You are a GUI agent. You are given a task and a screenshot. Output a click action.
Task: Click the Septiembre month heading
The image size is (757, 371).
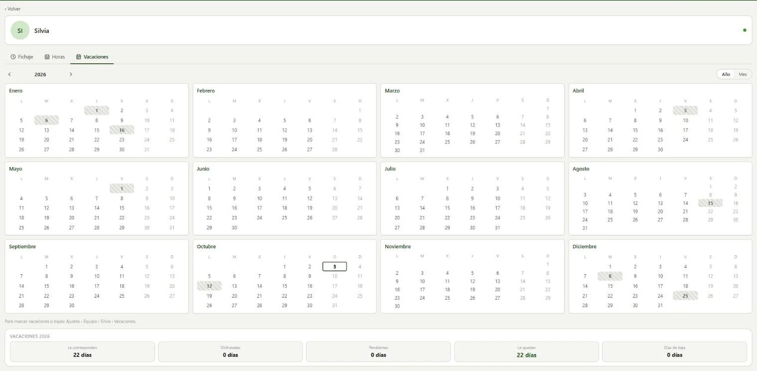pos(22,246)
